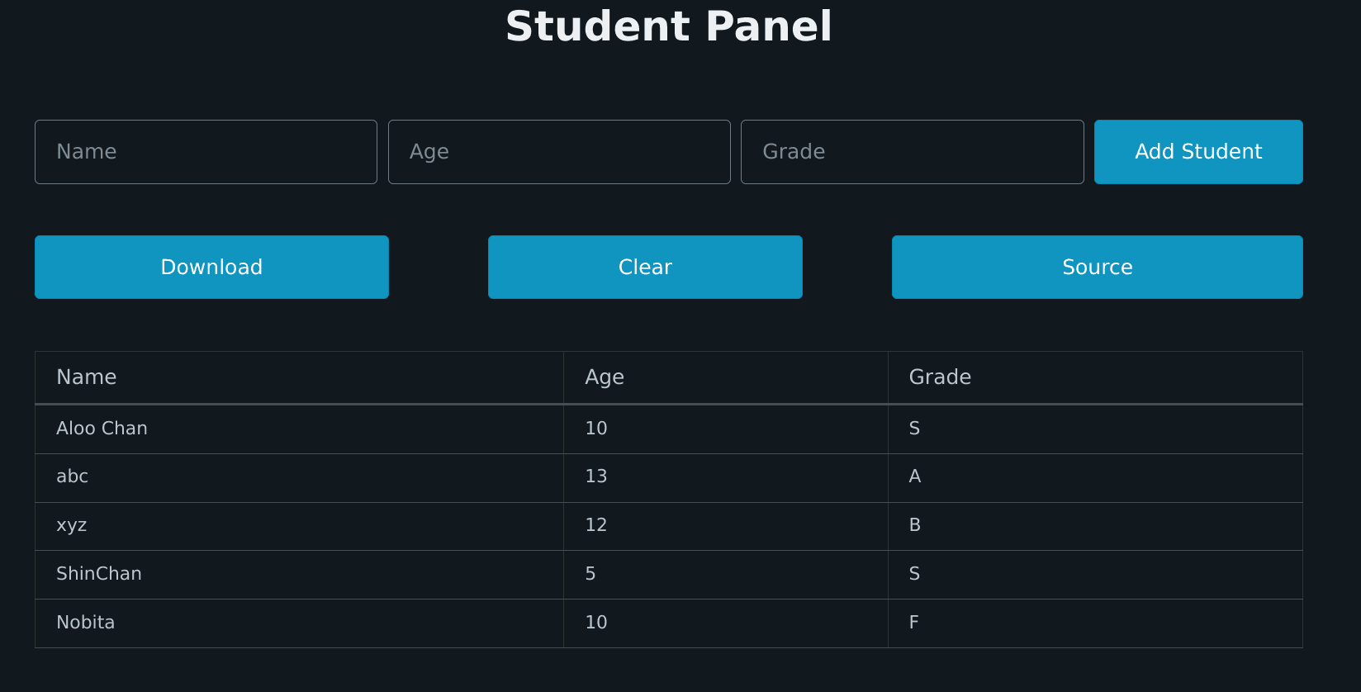Click the Download button

point(211,267)
